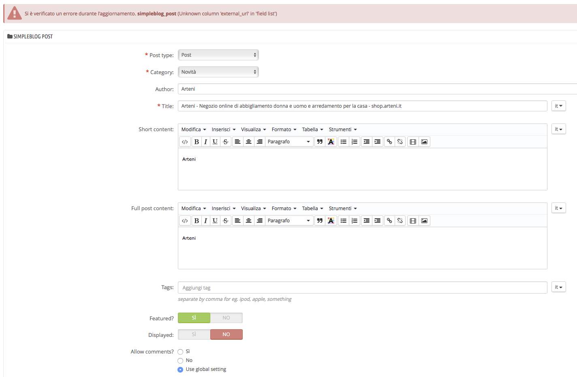
Task: Increase indent in Short content editor
Action: click(378, 142)
